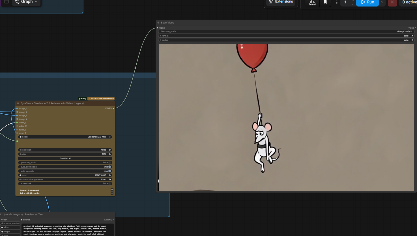Click the asset_1 input port
Viewport: 417px width, 236px height.
[17, 133]
